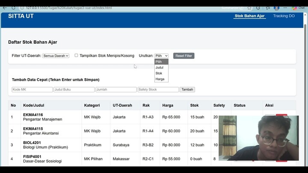The height and width of the screenshot is (173, 308).
Task: Bookmark this page with the star icon
Action: point(249,8)
